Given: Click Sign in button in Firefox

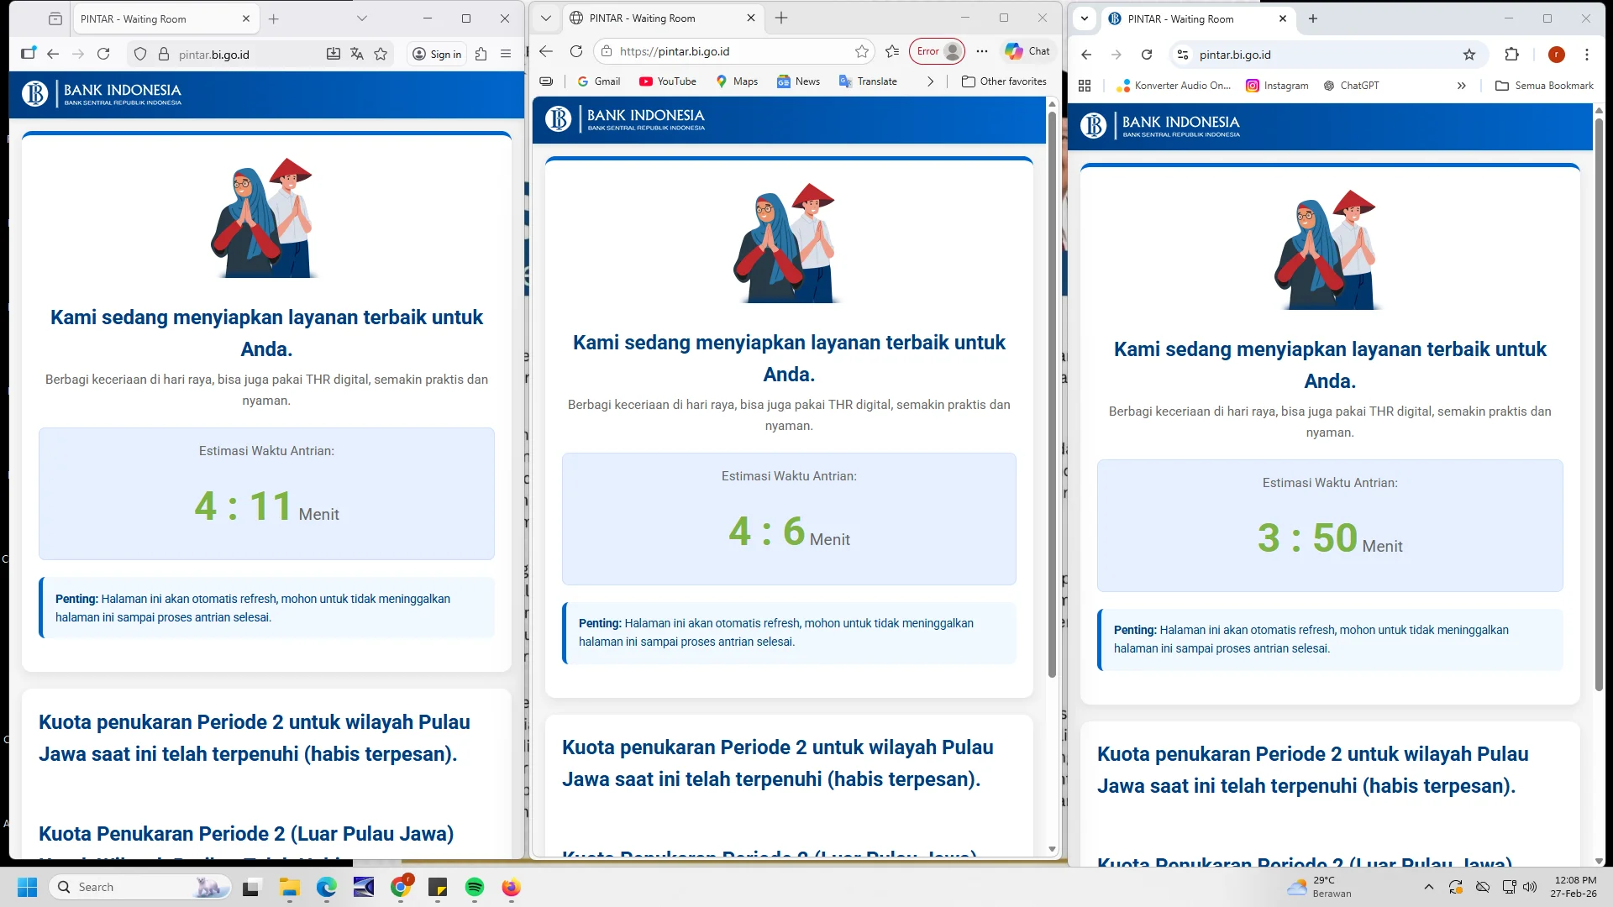Looking at the screenshot, I should (437, 55).
